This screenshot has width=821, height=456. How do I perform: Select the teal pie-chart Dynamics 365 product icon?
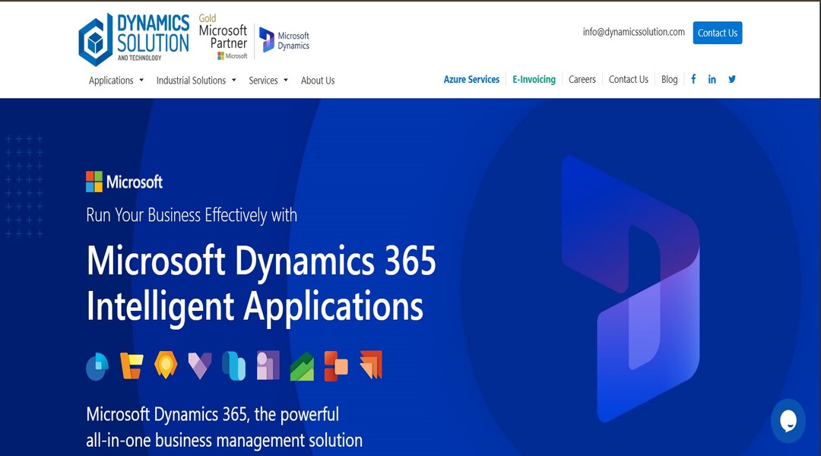click(x=96, y=367)
